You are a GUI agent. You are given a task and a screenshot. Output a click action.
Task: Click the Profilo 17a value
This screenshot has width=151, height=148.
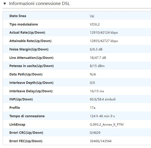click(92, 108)
